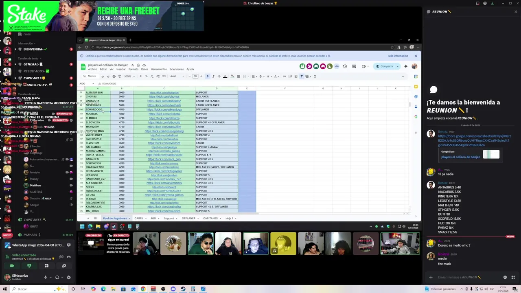Click the print icon in Sheets toolbar
Viewport: 521px width, 293px height.
(114, 76)
